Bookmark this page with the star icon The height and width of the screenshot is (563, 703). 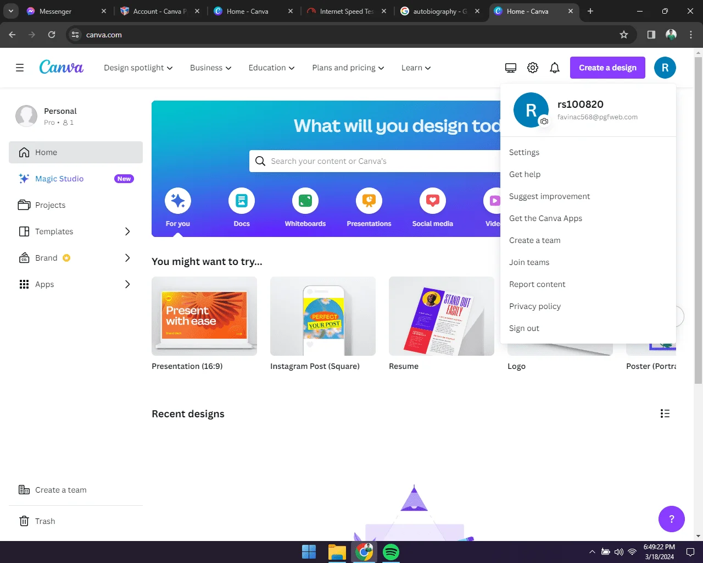pyautogui.click(x=624, y=35)
